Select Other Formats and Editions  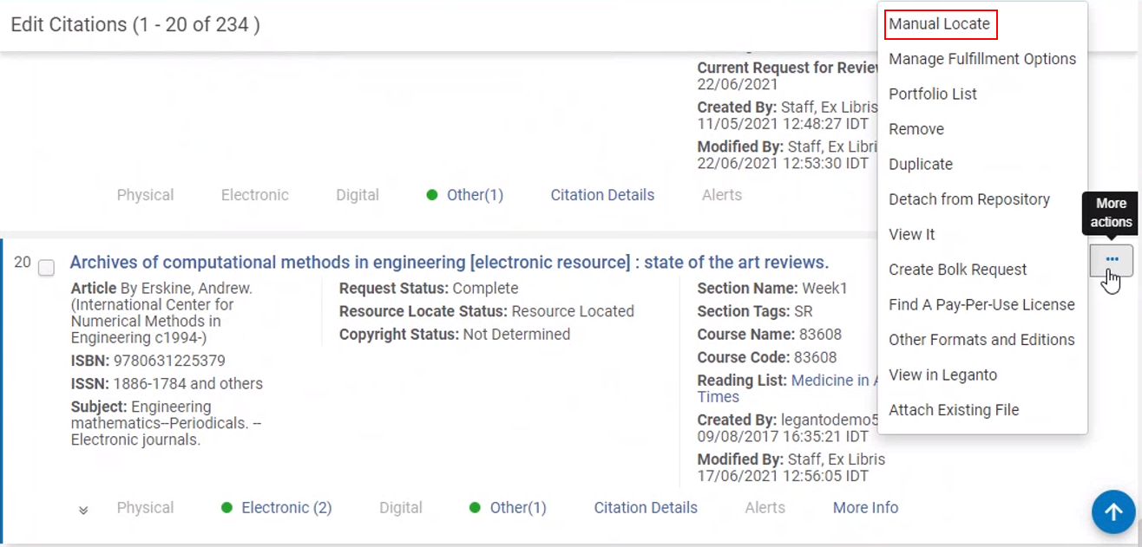coord(981,340)
